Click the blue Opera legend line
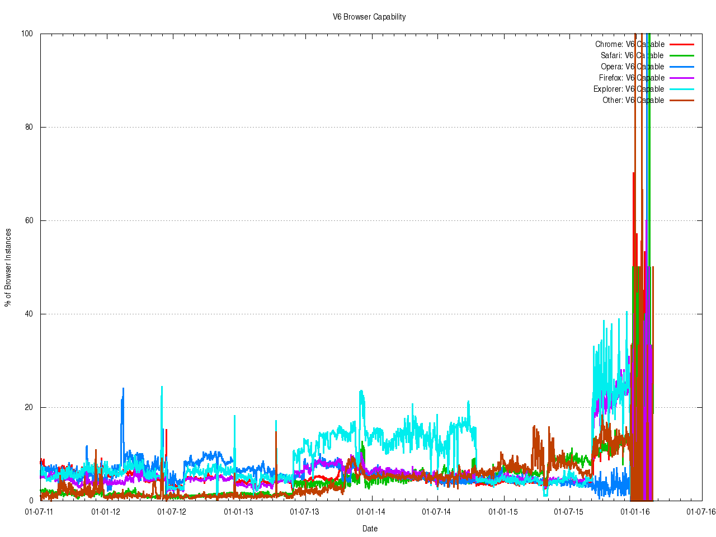Image resolution: width=716 pixels, height=537 pixels. [x=681, y=67]
